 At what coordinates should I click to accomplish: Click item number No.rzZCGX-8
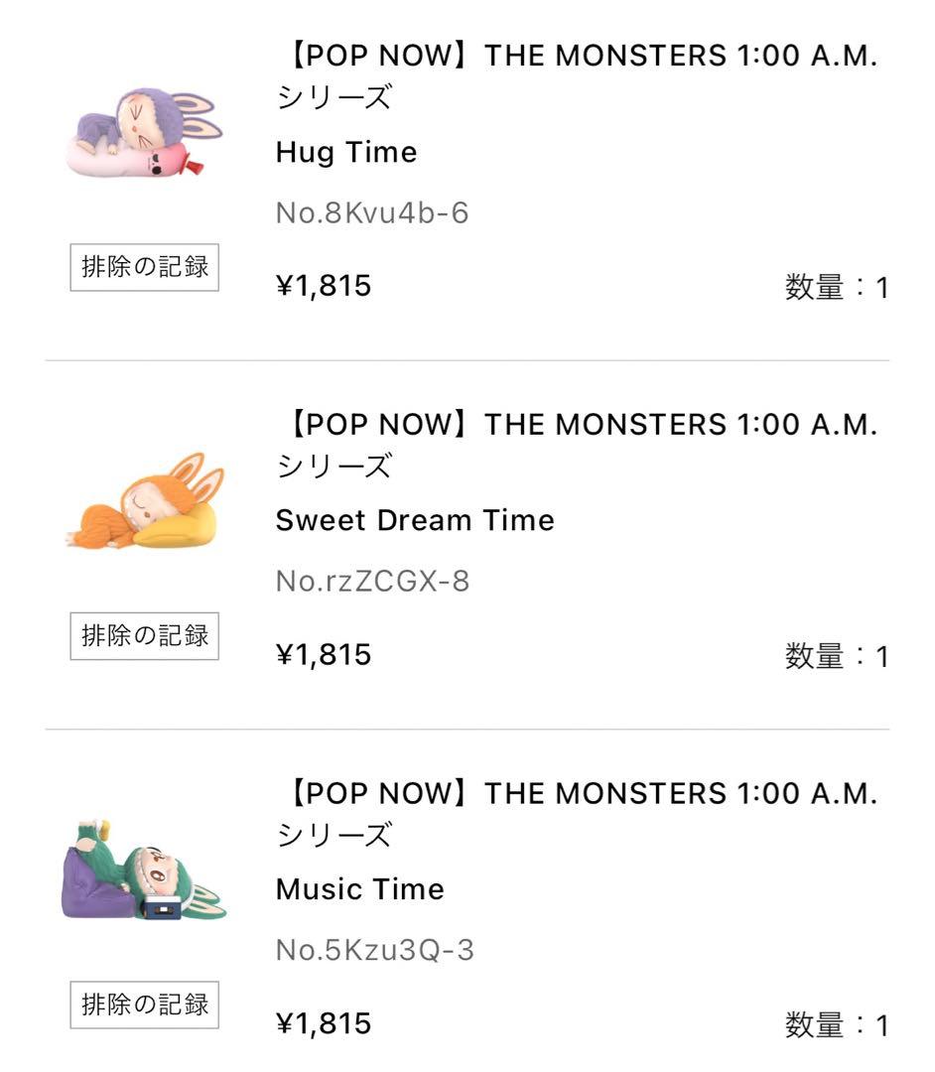pyautogui.click(x=372, y=582)
